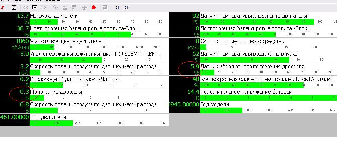Click the 0.8 В mass air flow value
Viewport: 337px width, 160px height.
(x=25, y=104)
